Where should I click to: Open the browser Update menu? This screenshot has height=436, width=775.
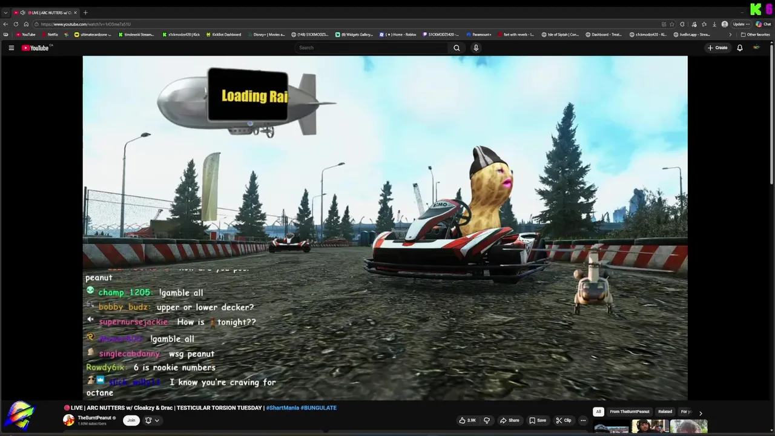click(741, 24)
